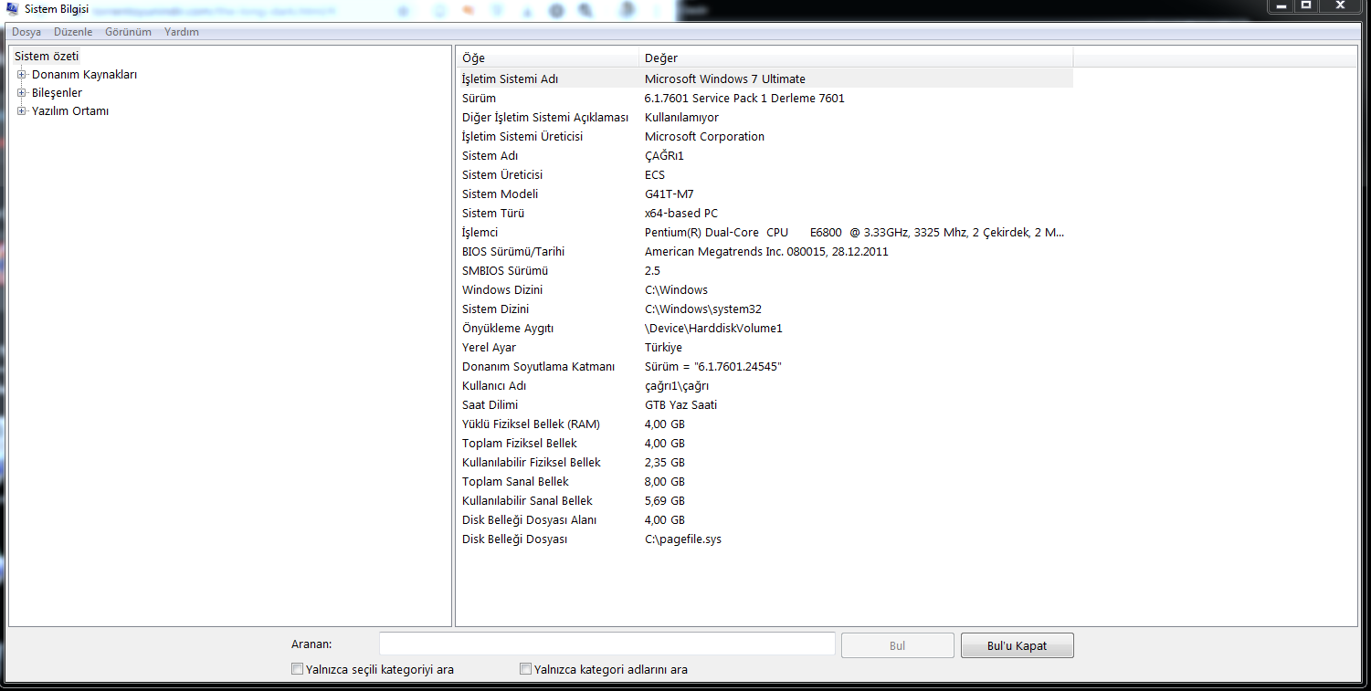Click the 2,35 GB value
This screenshot has height=691, width=1371.
665,463
